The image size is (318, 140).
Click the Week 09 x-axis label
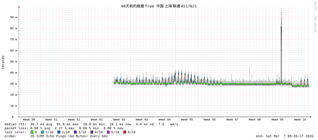[x=277, y=120]
